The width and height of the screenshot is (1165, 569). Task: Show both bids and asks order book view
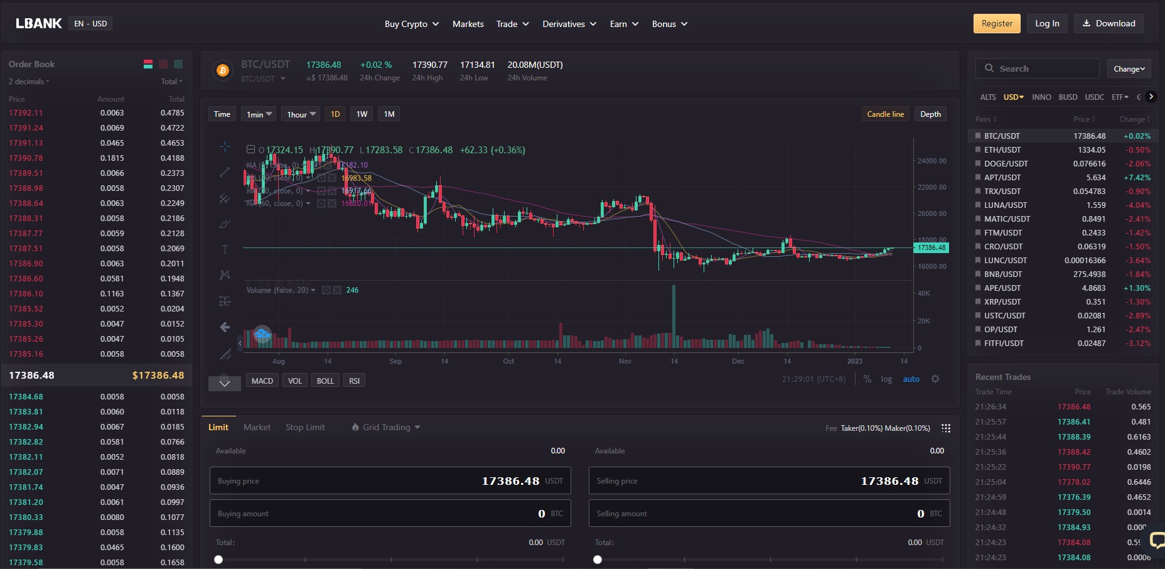coord(148,64)
